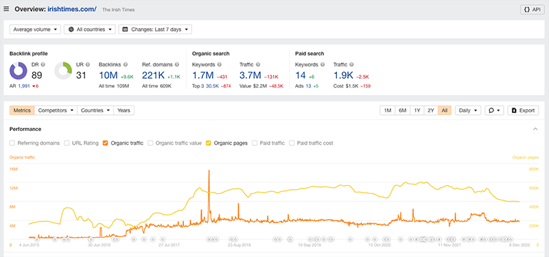Click the help icon beside Backlinks
The image size is (549, 257).
(x=126, y=64)
